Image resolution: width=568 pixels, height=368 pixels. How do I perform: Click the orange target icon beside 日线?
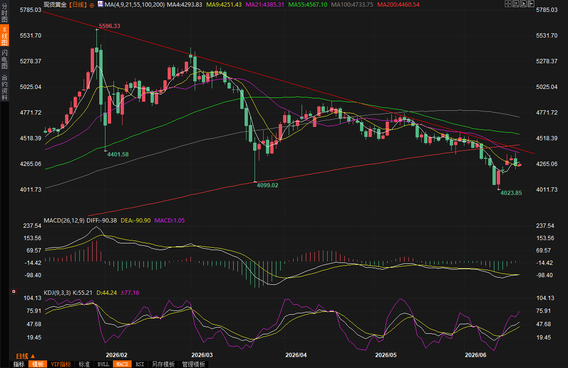[92, 5]
